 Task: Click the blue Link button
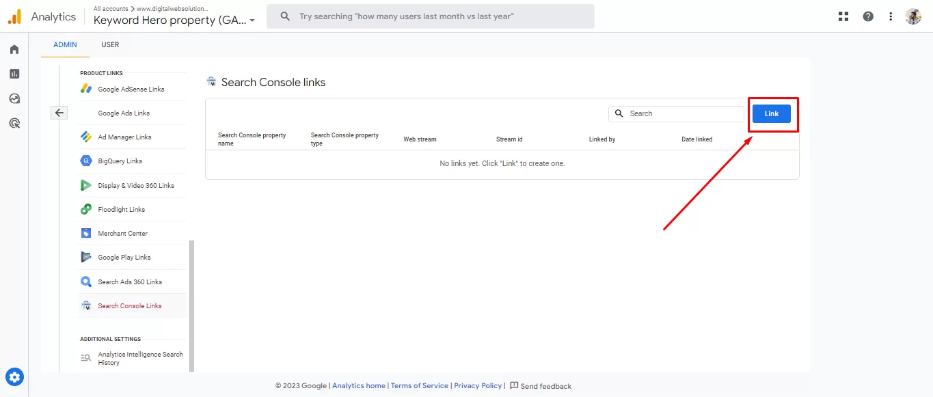pyautogui.click(x=771, y=113)
